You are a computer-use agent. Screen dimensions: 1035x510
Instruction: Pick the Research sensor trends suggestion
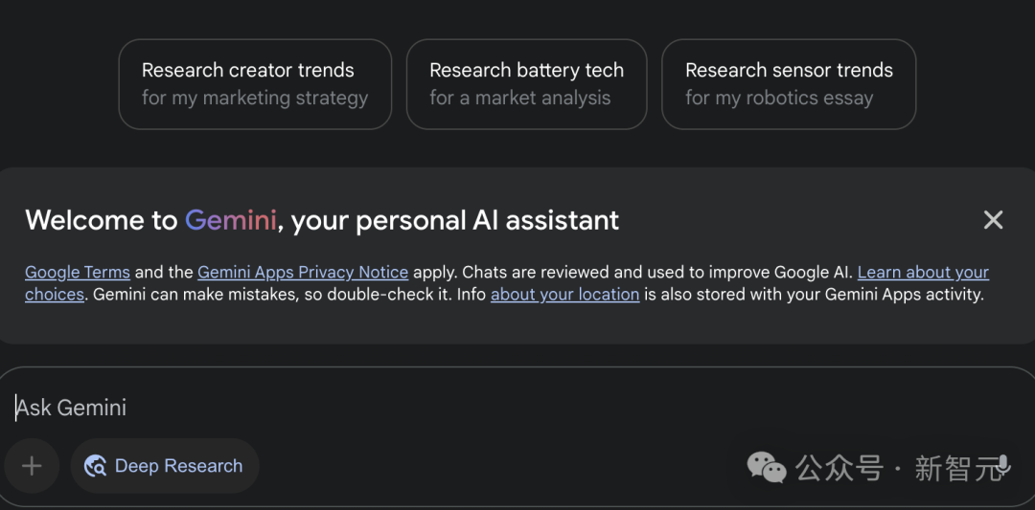point(789,84)
